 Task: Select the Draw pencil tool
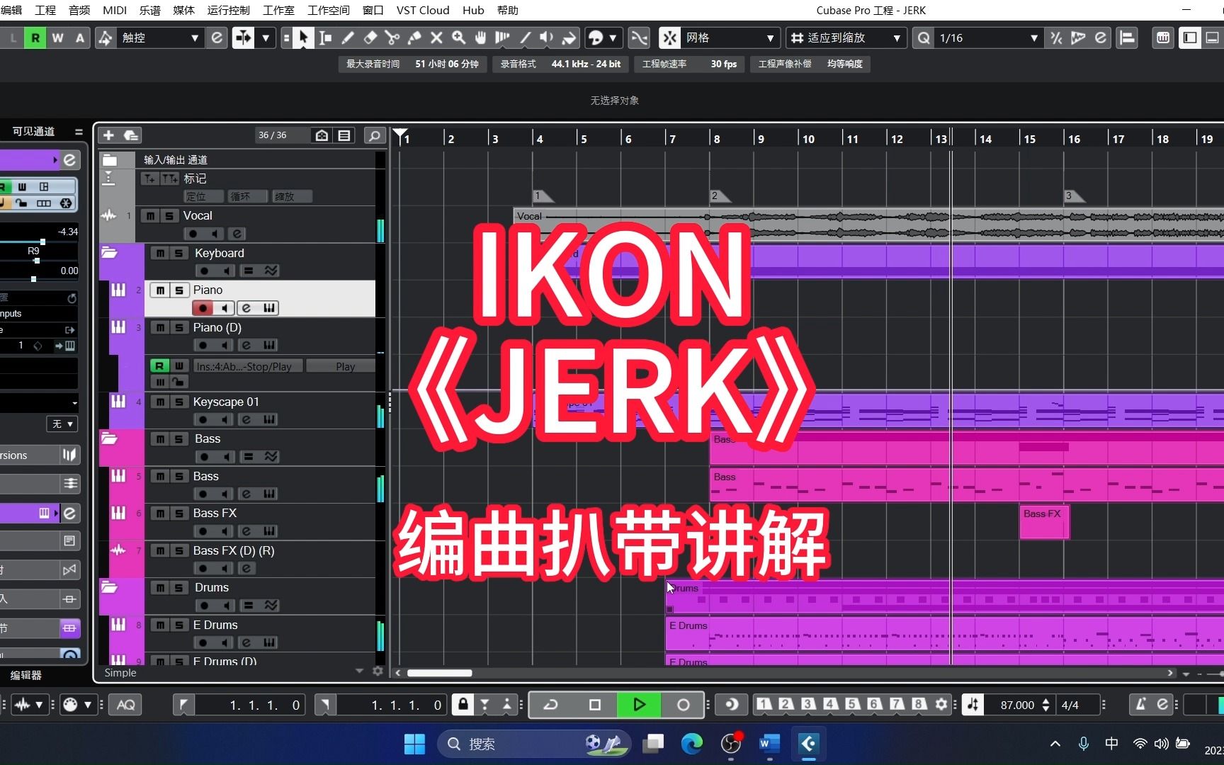348,38
